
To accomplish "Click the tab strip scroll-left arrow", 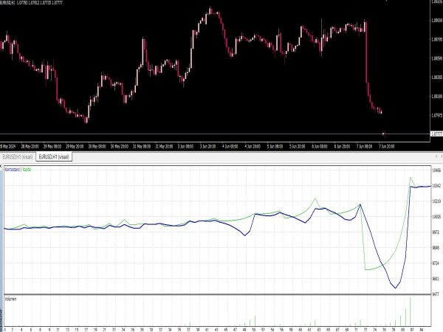I will tap(436, 156).
